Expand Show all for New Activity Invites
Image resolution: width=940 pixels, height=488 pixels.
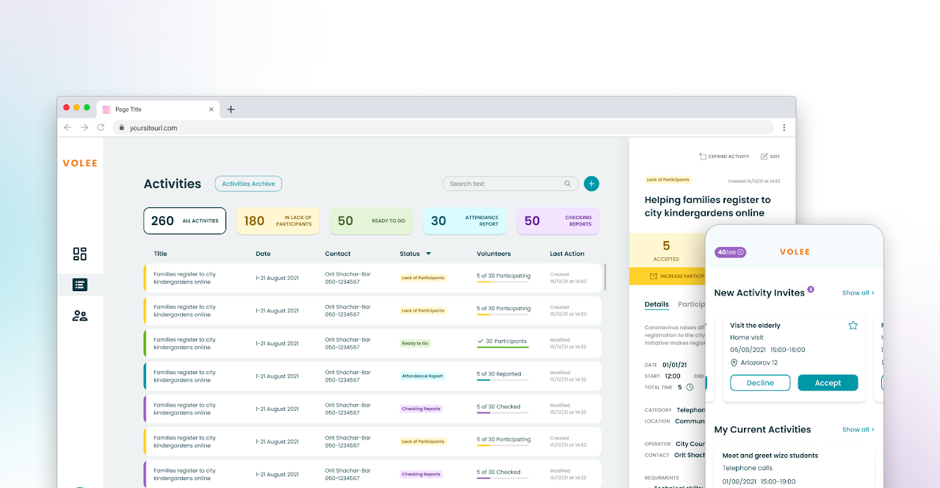(858, 293)
